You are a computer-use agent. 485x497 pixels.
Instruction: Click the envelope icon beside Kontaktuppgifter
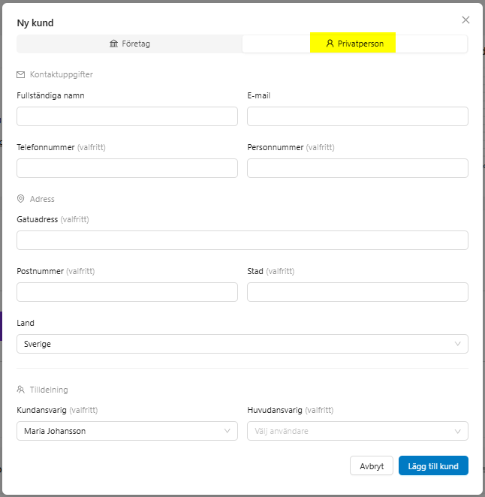pyautogui.click(x=20, y=74)
